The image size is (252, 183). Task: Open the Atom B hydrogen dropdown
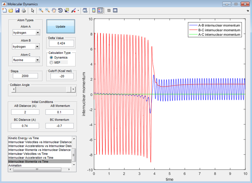point(26,46)
